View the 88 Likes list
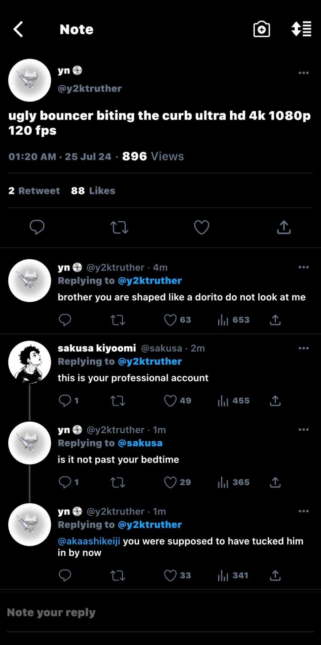This screenshot has width=321, height=645. click(x=93, y=191)
